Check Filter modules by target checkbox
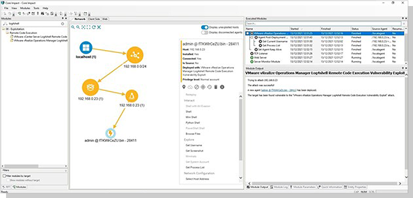 [x=4, y=176]
